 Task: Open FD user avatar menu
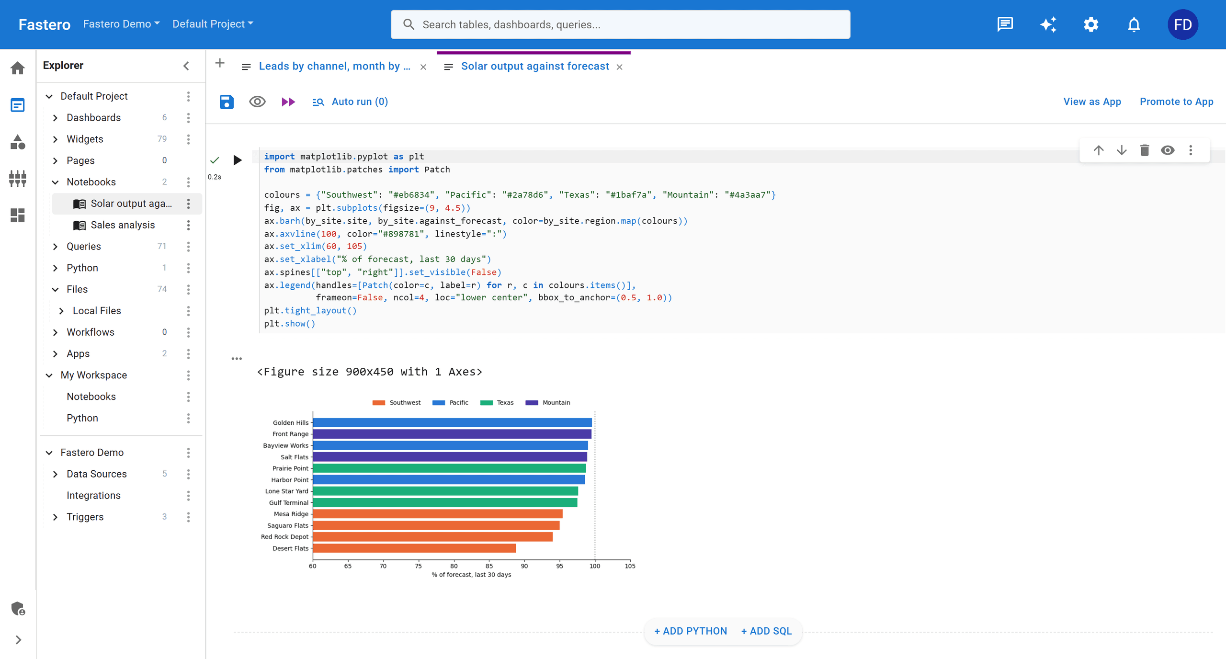click(1183, 24)
